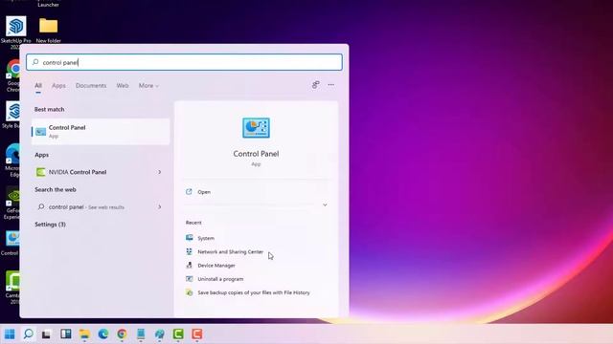Click the File History backup icon

click(x=190, y=292)
